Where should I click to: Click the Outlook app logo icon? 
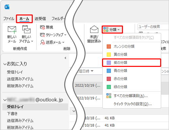click(x=7, y=7)
